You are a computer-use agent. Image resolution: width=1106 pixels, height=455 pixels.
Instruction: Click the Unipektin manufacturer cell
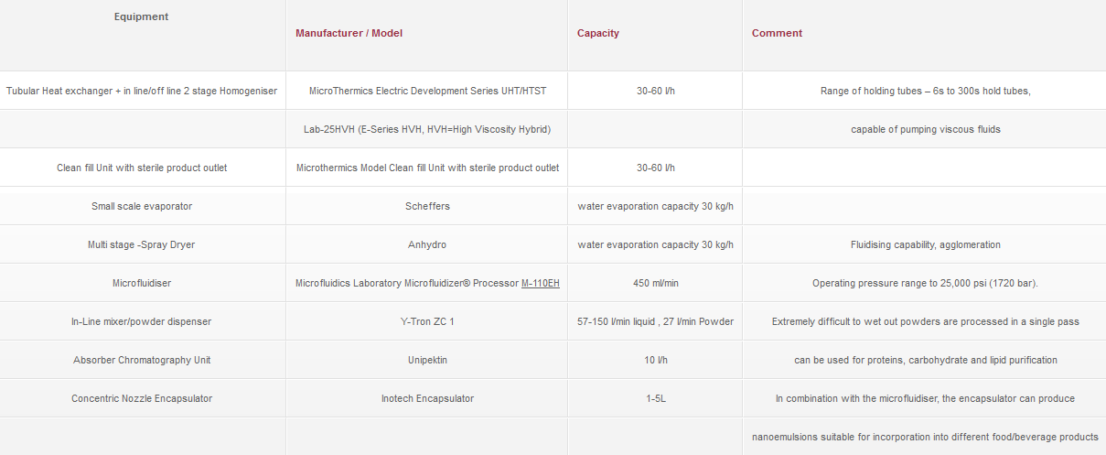coord(427,361)
